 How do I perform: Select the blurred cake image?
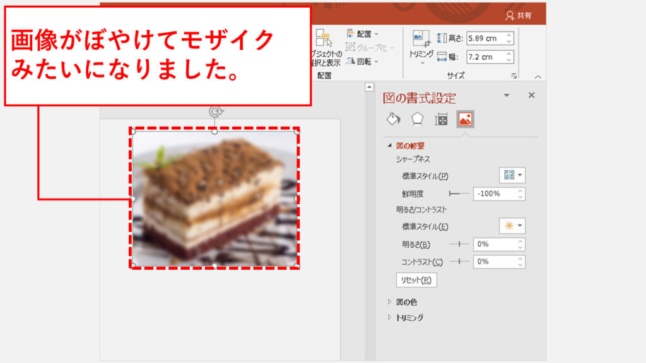point(214,199)
